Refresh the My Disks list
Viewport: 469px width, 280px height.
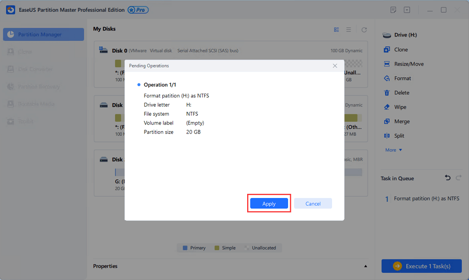364,30
